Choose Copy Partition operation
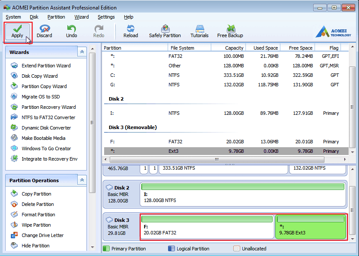The width and height of the screenshot is (359, 256). (31, 194)
